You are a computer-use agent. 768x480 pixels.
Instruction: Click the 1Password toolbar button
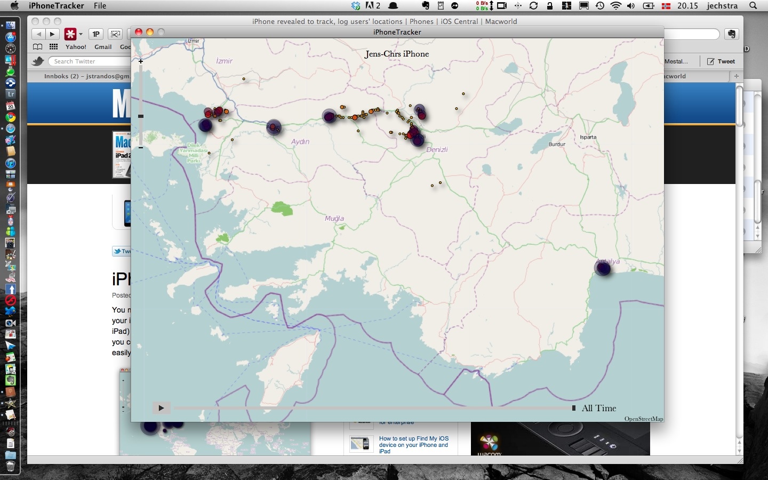96,34
